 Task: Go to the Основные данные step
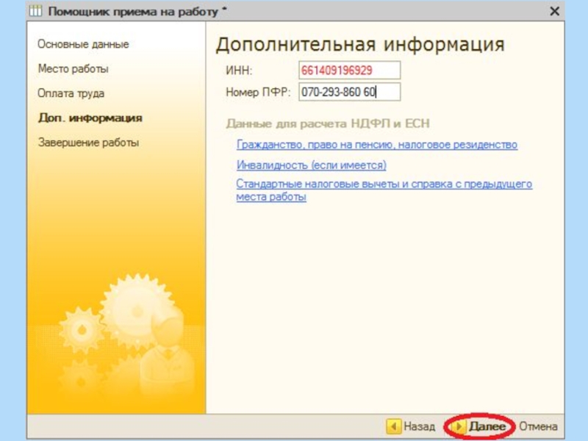click(83, 44)
